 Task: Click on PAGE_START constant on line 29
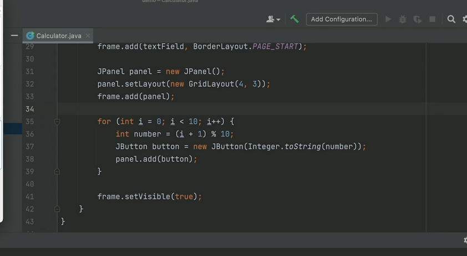click(x=275, y=46)
